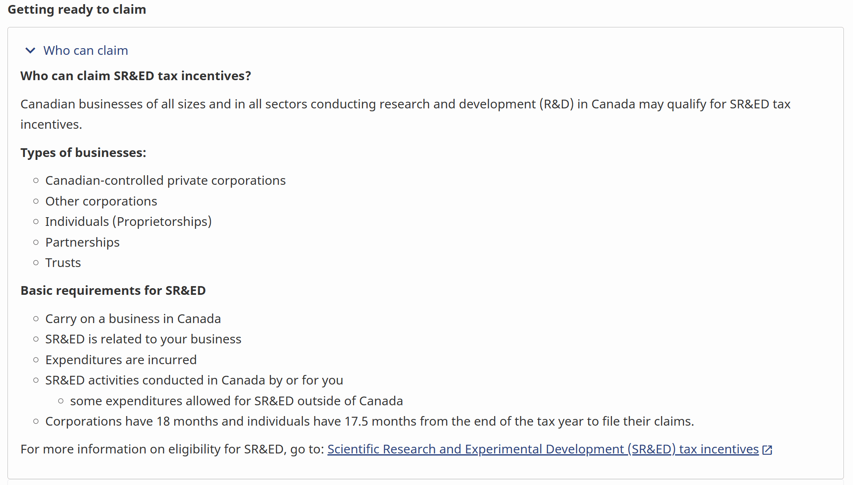Click 'SR&ED is related to your business'
The height and width of the screenshot is (485, 853).
[x=143, y=339]
